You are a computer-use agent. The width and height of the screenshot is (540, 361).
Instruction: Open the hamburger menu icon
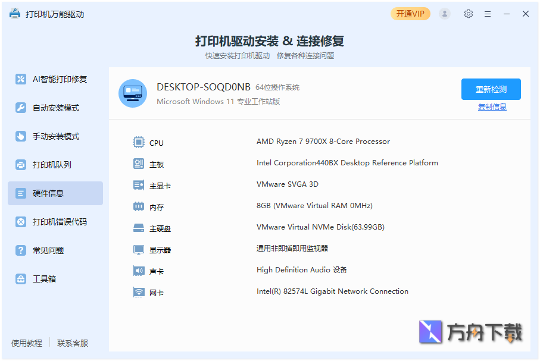pos(488,14)
